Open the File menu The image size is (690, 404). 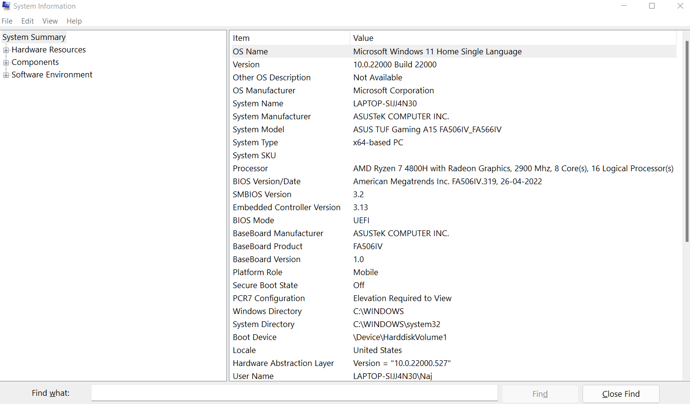point(7,21)
